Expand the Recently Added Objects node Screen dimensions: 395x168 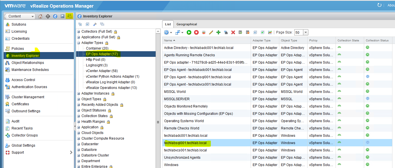(79, 105)
